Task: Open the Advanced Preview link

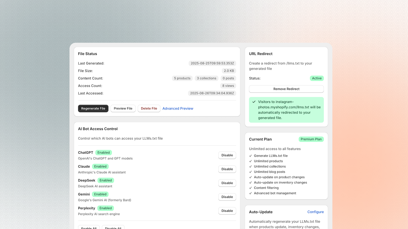Action: point(178,108)
